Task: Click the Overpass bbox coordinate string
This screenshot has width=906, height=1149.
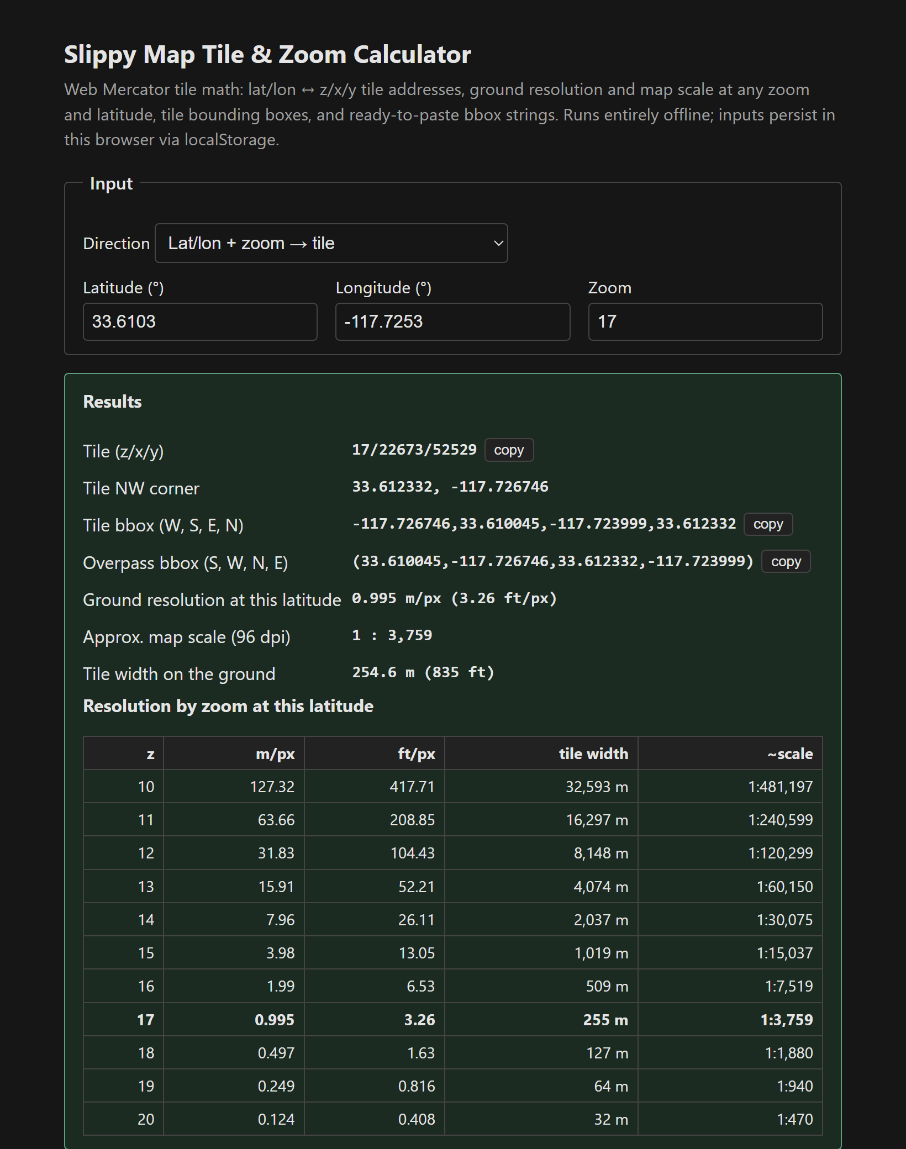Action: [x=553, y=561]
